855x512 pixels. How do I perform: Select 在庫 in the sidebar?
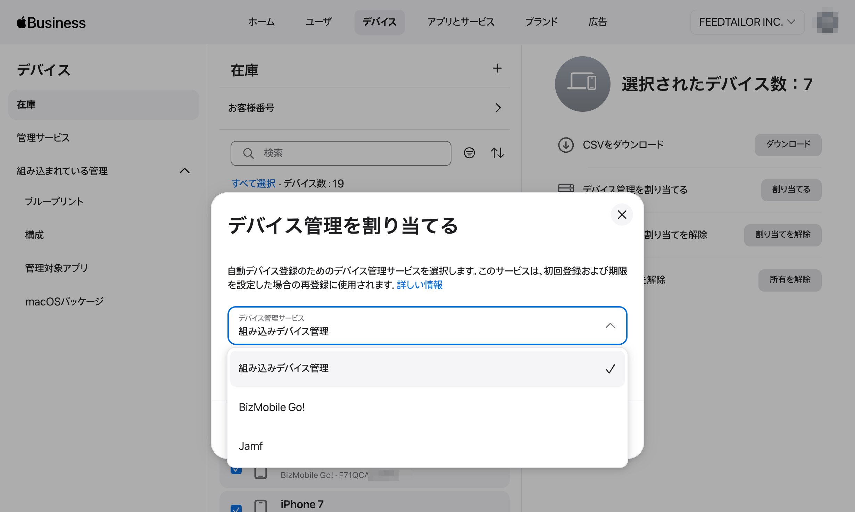pos(104,104)
